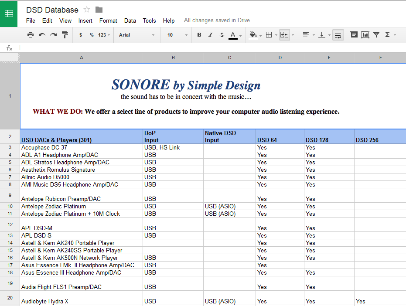Select column E header
This screenshot has width=406, height=306.
tap(329, 58)
